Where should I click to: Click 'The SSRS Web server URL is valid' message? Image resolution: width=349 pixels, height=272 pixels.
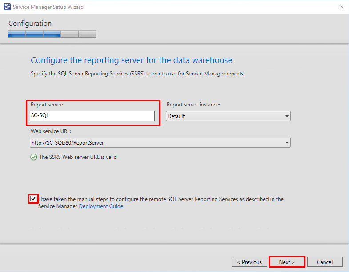pos(78,157)
